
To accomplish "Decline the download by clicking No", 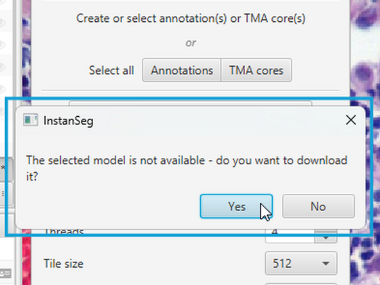I will coord(318,207).
